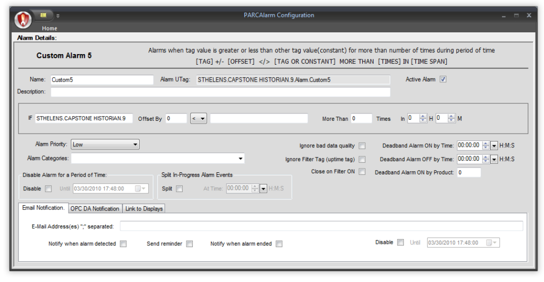Screen dimensions: 544x282
Task: Click the Offset By value field
Action: 176,118
